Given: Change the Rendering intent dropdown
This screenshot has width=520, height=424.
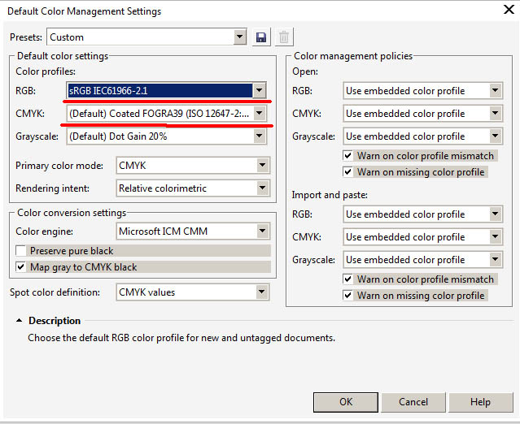Looking at the screenshot, I should pyautogui.click(x=193, y=188).
